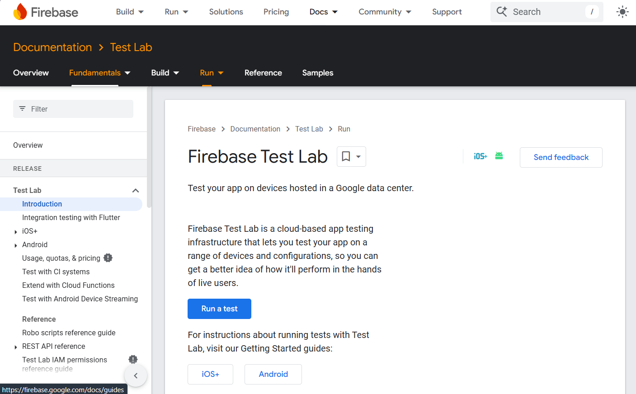Viewport: 636px width, 394px height.
Task: Click the Test Lab breadcrumb link
Action: point(309,129)
